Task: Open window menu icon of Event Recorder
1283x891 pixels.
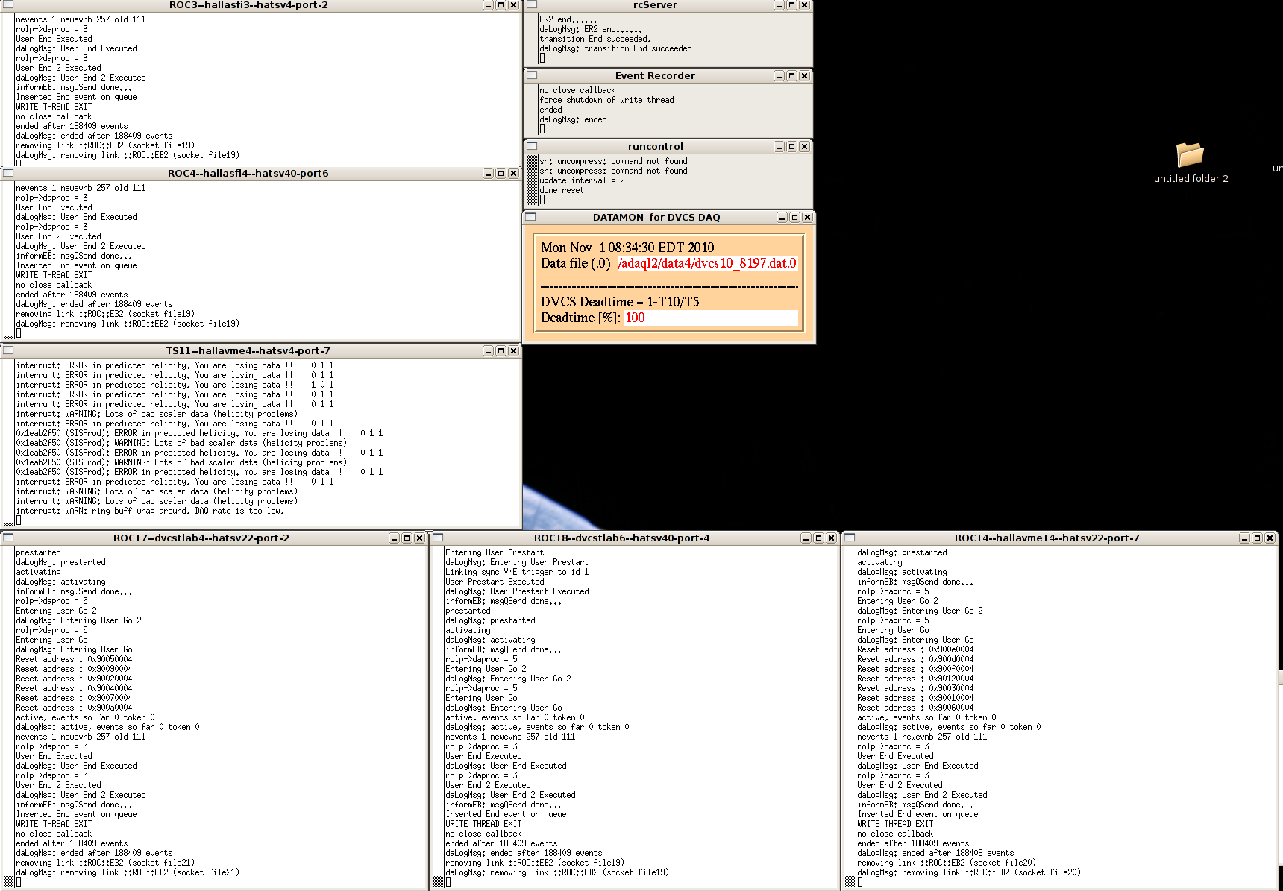Action: pyautogui.click(x=532, y=75)
